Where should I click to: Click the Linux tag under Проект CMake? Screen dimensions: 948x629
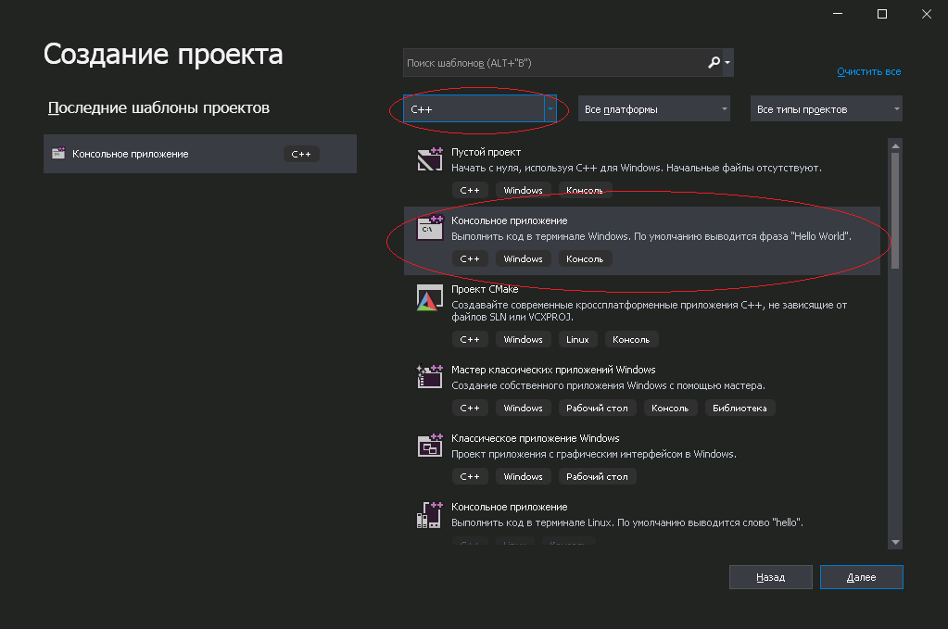tap(577, 340)
